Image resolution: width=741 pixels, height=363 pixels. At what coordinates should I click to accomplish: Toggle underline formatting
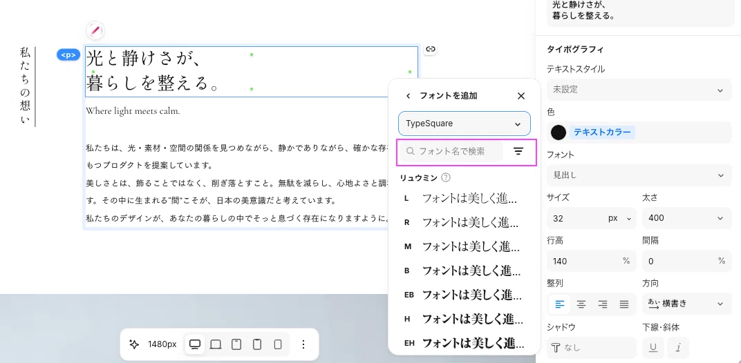point(653,348)
